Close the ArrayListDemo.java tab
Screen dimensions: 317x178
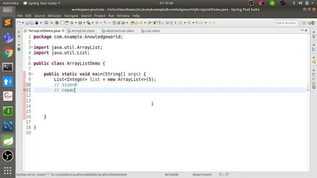[63, 31]
